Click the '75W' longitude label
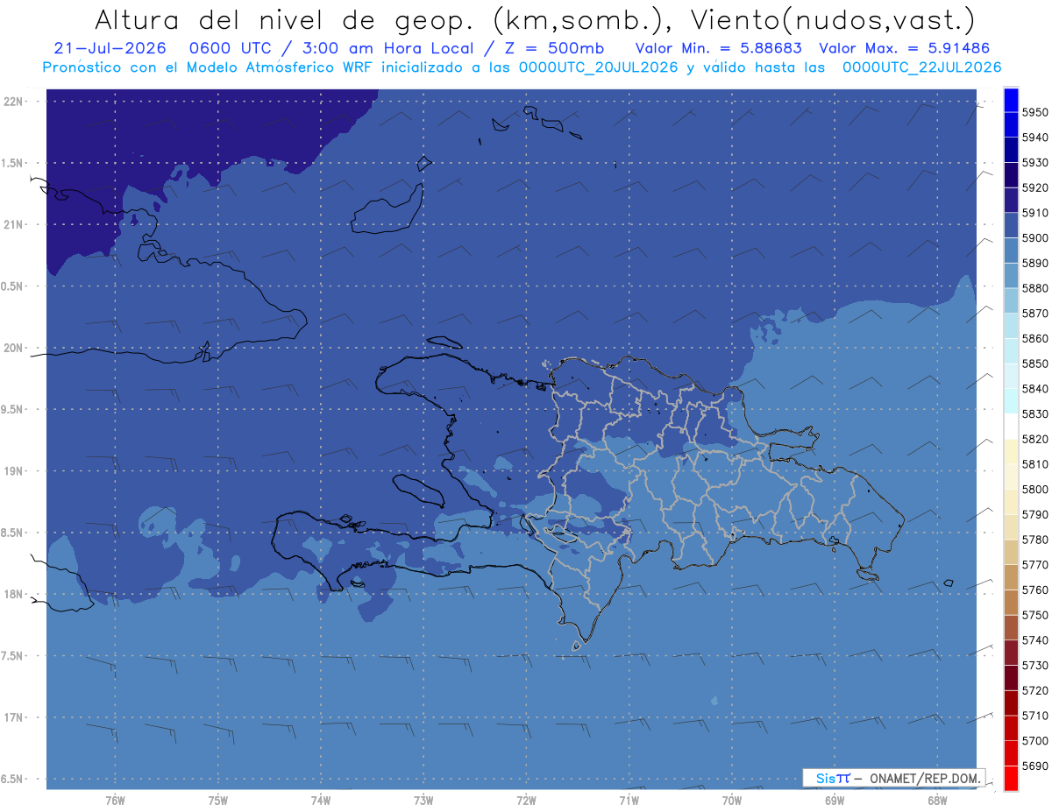The width and height of the screenshot is (1052, 812). tap(218, 801)
